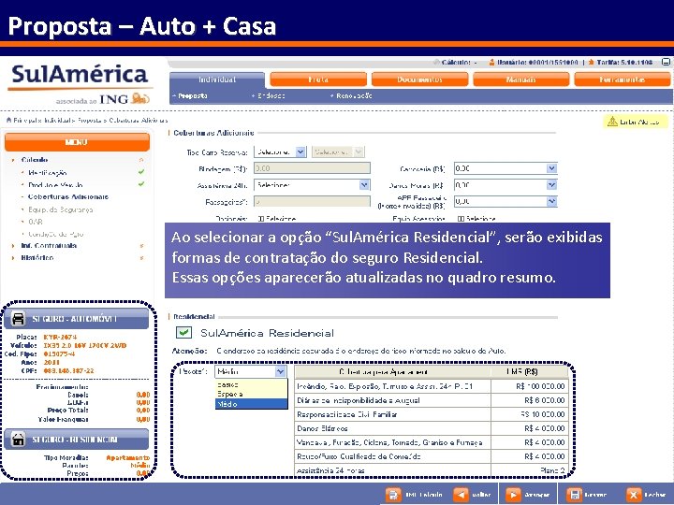Click the Passageiros input field
This screenshot has width=674, height=505.
point(312,201)
